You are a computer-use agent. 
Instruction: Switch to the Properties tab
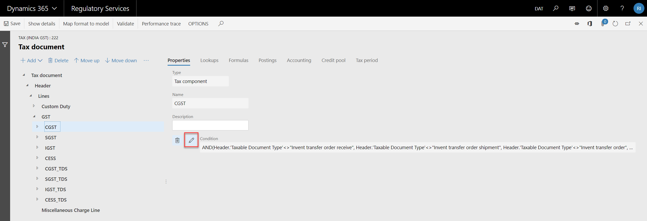(x=179, y=60)
